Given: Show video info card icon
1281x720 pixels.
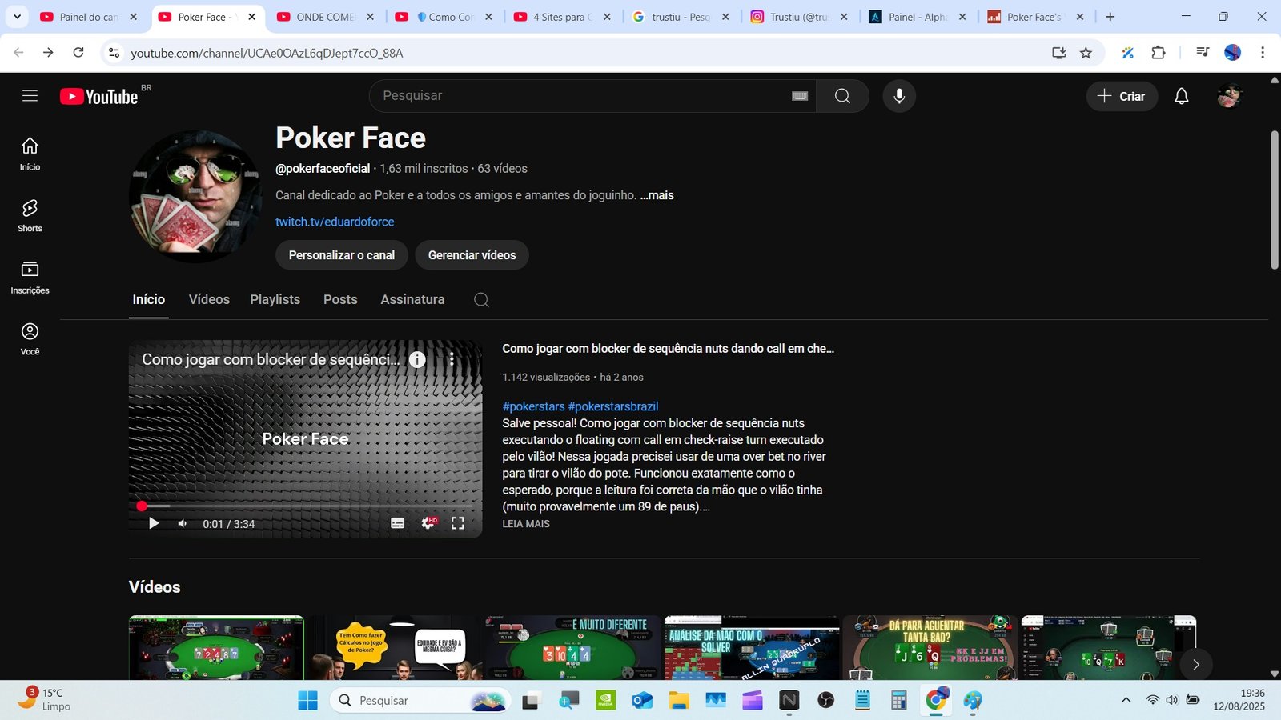Looking at the screenshot, I should coord(417,359).
